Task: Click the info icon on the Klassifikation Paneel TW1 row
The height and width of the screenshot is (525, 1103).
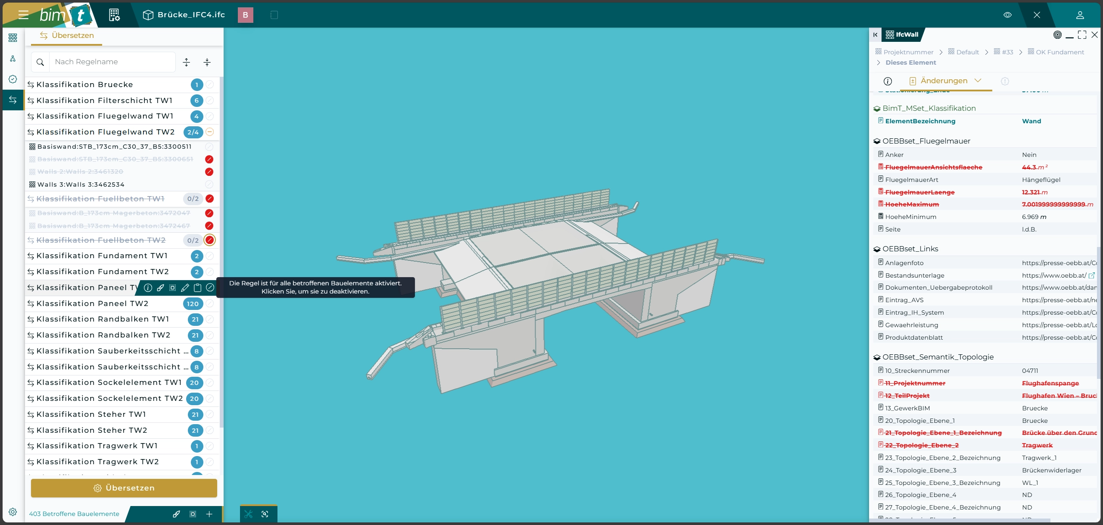Action: 148,287
